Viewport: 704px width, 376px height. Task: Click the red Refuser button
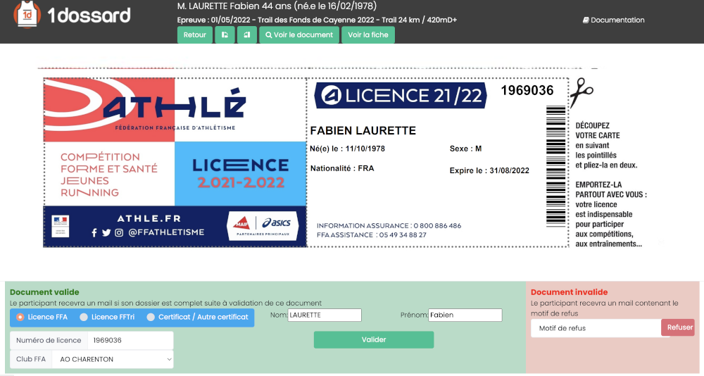pos(679,327)
